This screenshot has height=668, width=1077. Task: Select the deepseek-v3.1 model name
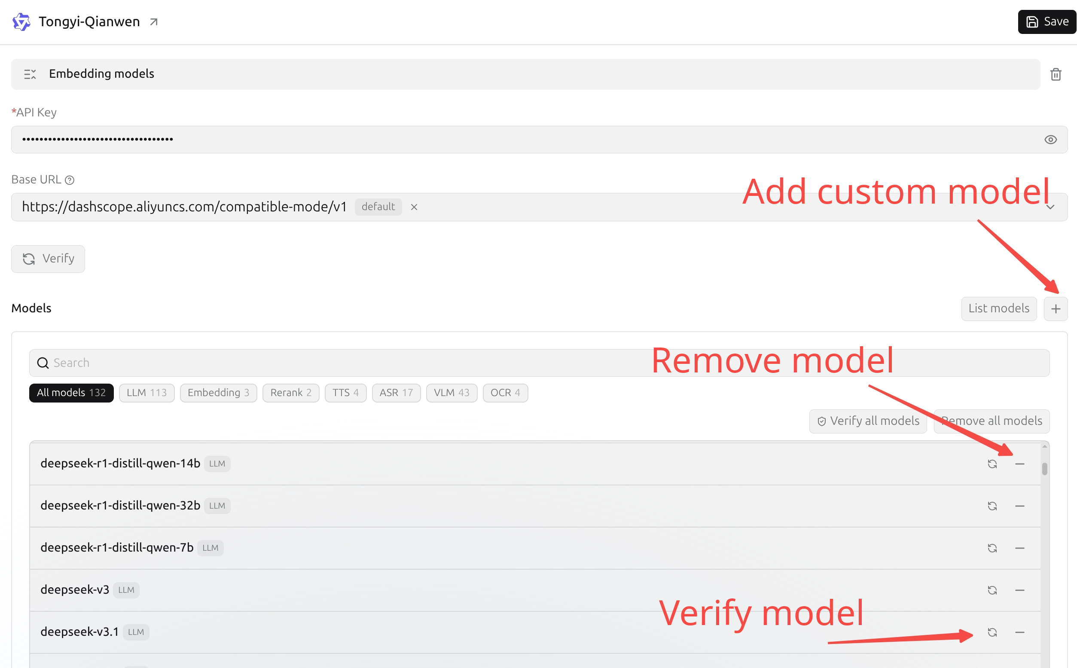pyautogui.click(x=79, y=632)
